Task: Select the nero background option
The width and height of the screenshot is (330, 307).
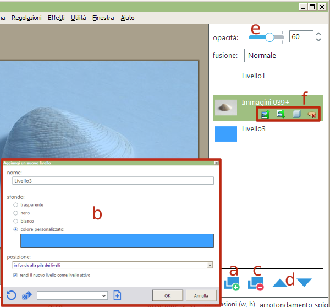Action: (x=16, y=213)
